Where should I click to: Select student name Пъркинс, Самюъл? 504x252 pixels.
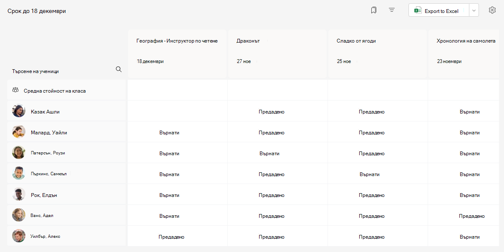pos(49,174)
